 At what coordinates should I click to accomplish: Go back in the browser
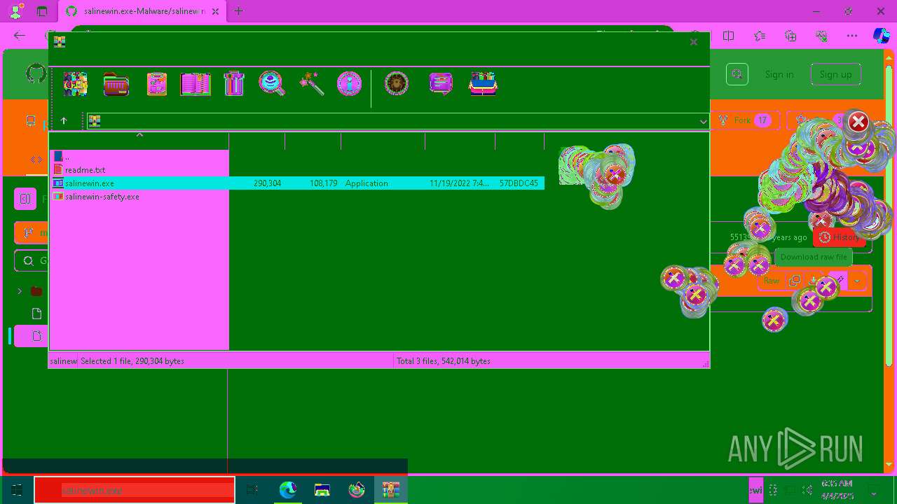(x=20, y=36)
